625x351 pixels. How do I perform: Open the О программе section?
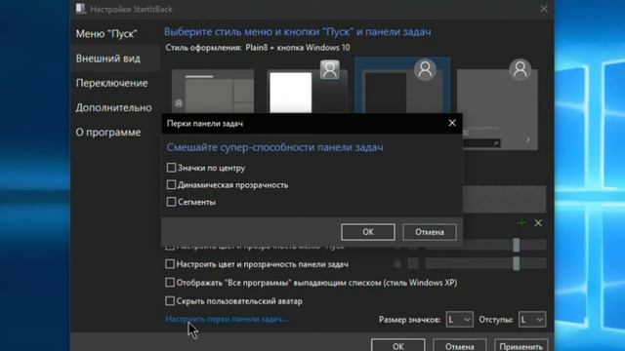coord(108,133)
